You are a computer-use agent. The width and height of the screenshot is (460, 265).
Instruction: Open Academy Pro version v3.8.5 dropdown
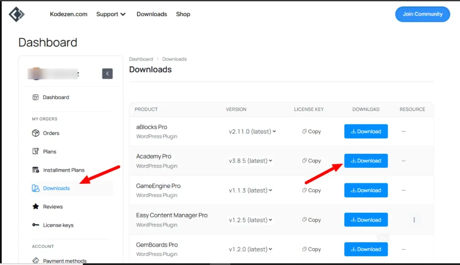251,161
